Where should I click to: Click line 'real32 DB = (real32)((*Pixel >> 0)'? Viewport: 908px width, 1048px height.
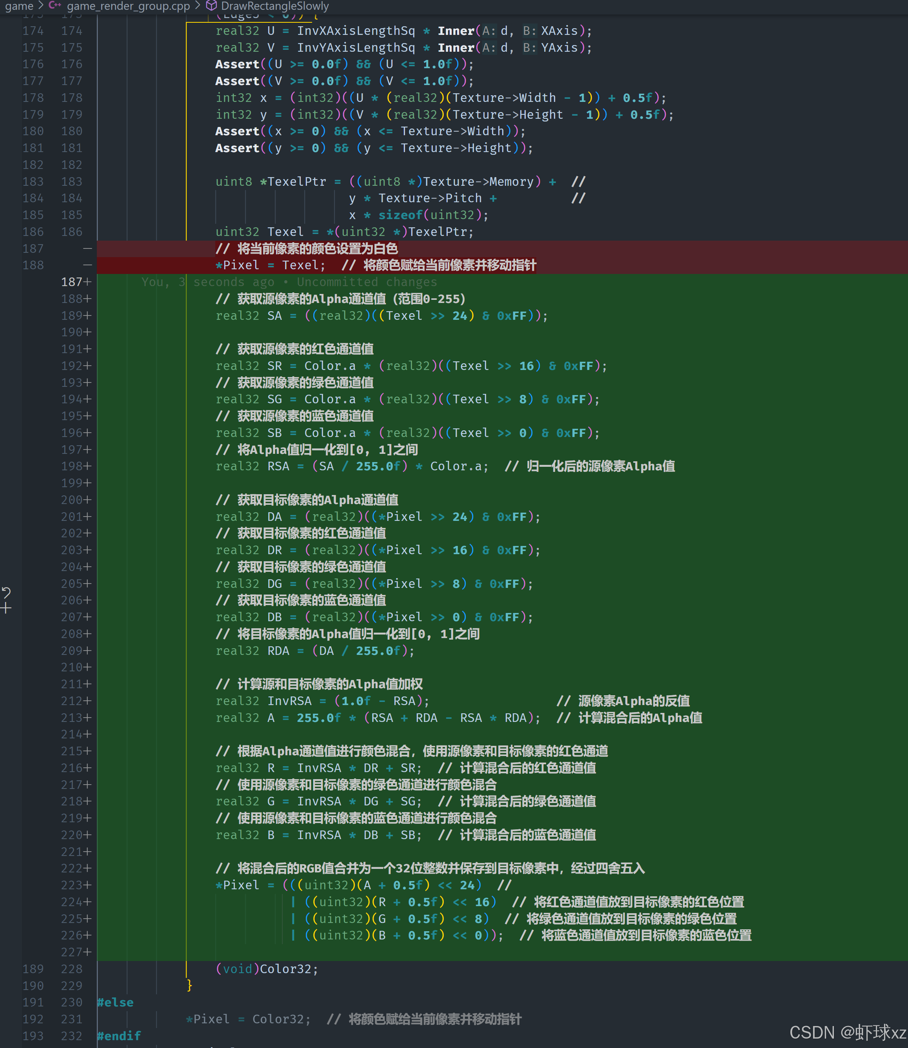(374, 617)
